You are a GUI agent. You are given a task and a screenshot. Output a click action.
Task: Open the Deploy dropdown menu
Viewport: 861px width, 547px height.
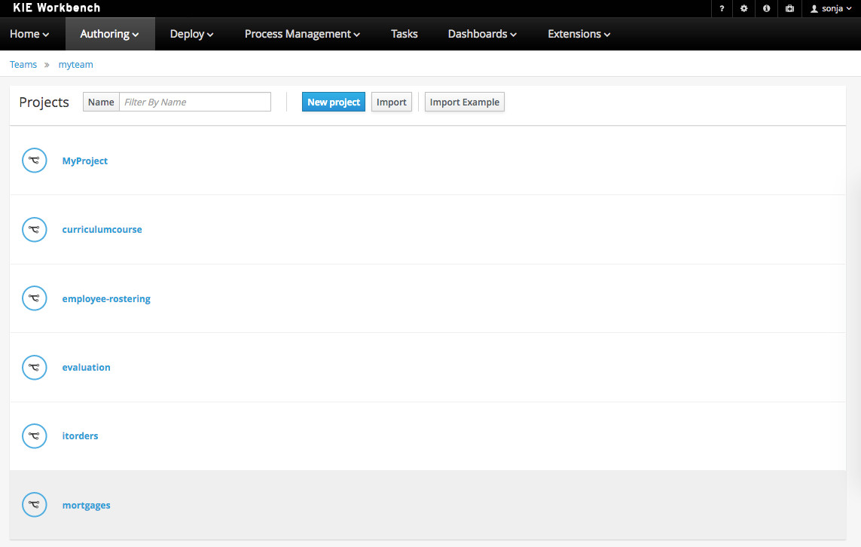[192, 34]
